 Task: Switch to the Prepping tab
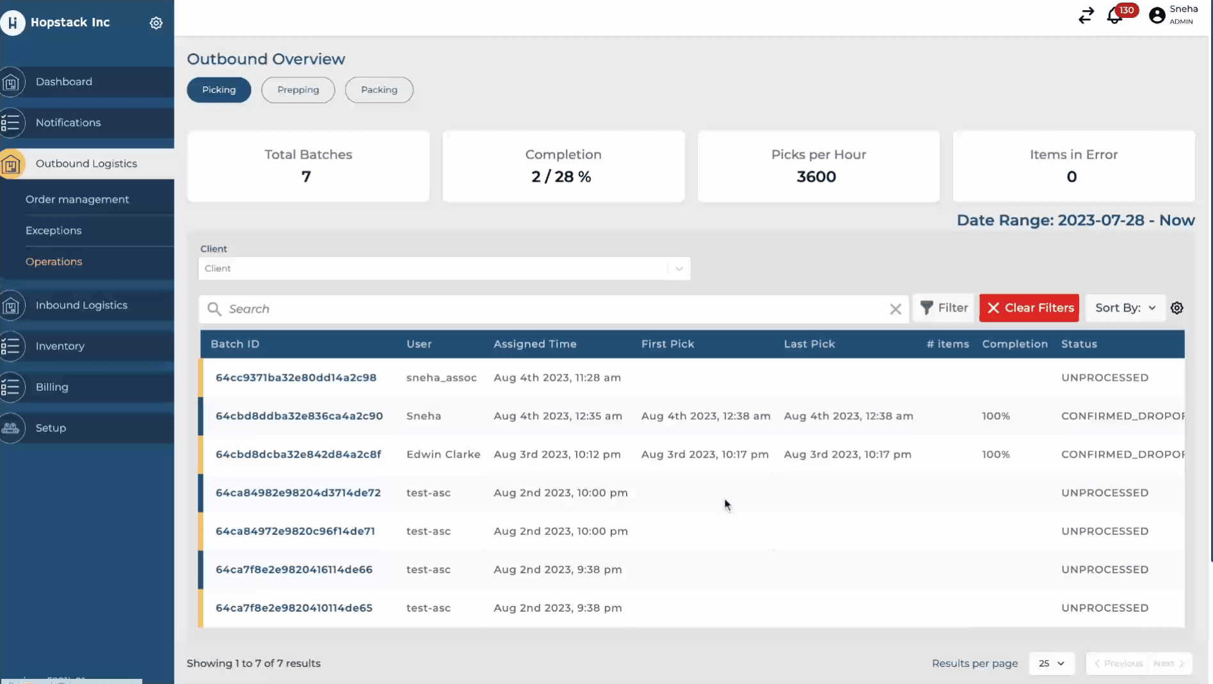[298, 90]
